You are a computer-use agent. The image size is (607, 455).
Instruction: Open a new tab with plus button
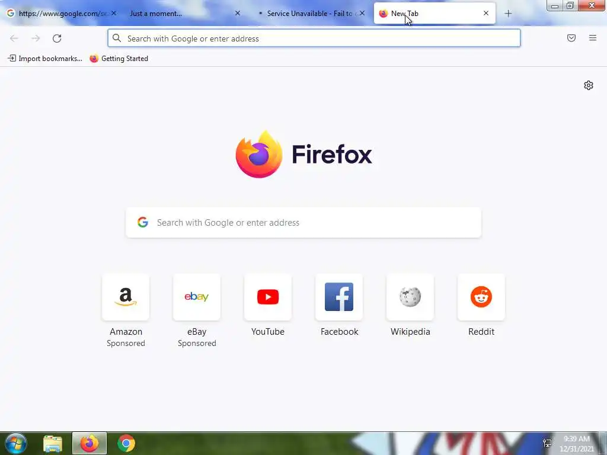click(508, 14)
